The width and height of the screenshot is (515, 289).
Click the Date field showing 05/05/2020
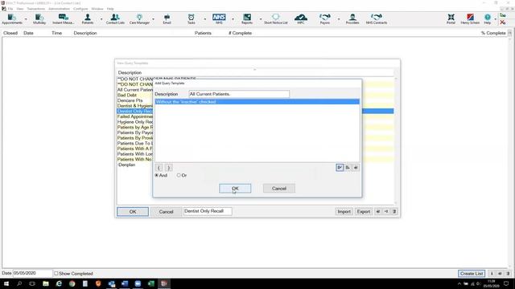point(32,273)
